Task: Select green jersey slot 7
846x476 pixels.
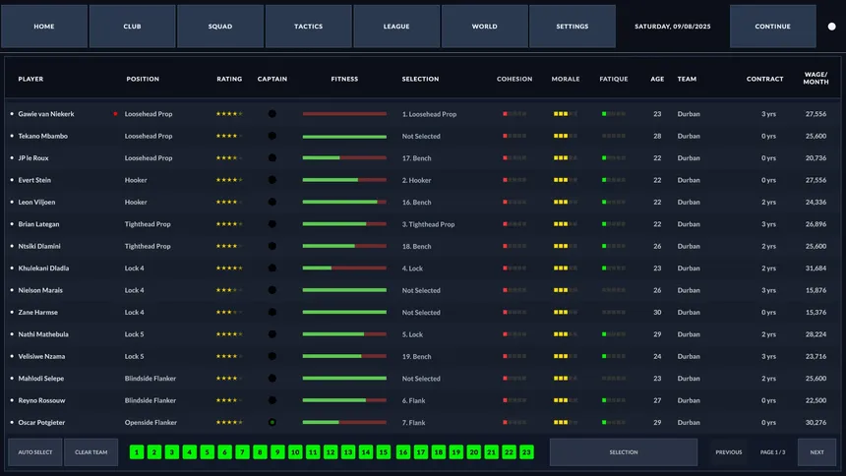Action: (242, 452)
